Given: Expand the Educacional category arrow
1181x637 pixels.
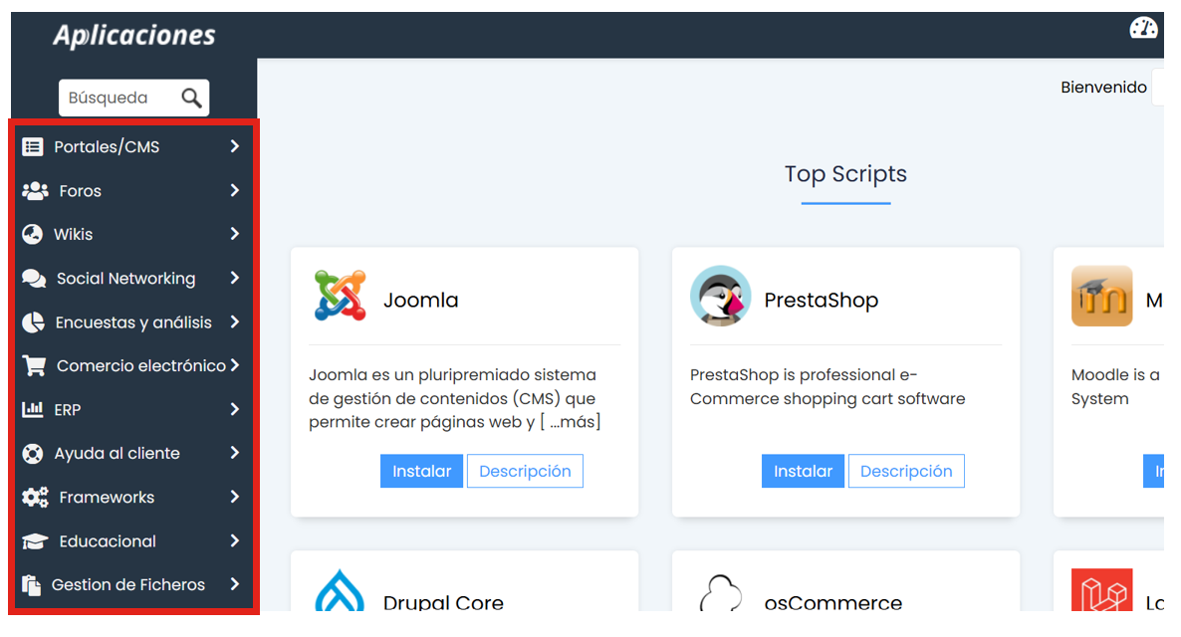Looking at the screenshot, I should pos(235,540).
